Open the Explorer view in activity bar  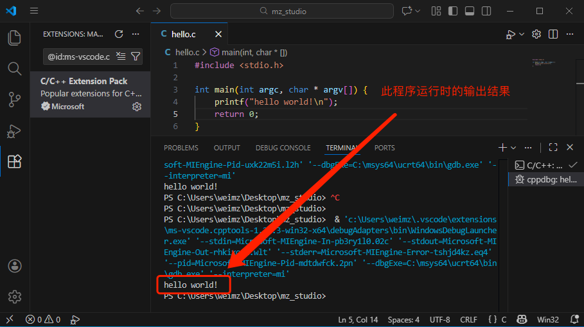(x=14, y=38)
